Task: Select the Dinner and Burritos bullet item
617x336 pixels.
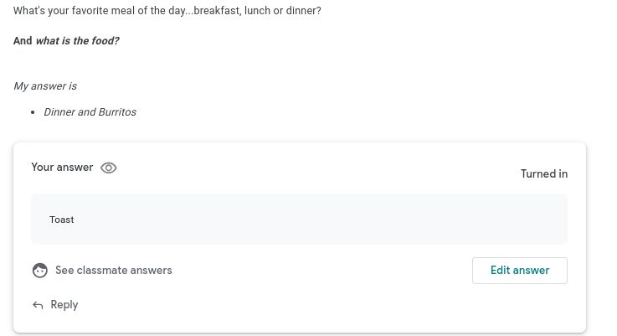Action: (x=90, y=112)
